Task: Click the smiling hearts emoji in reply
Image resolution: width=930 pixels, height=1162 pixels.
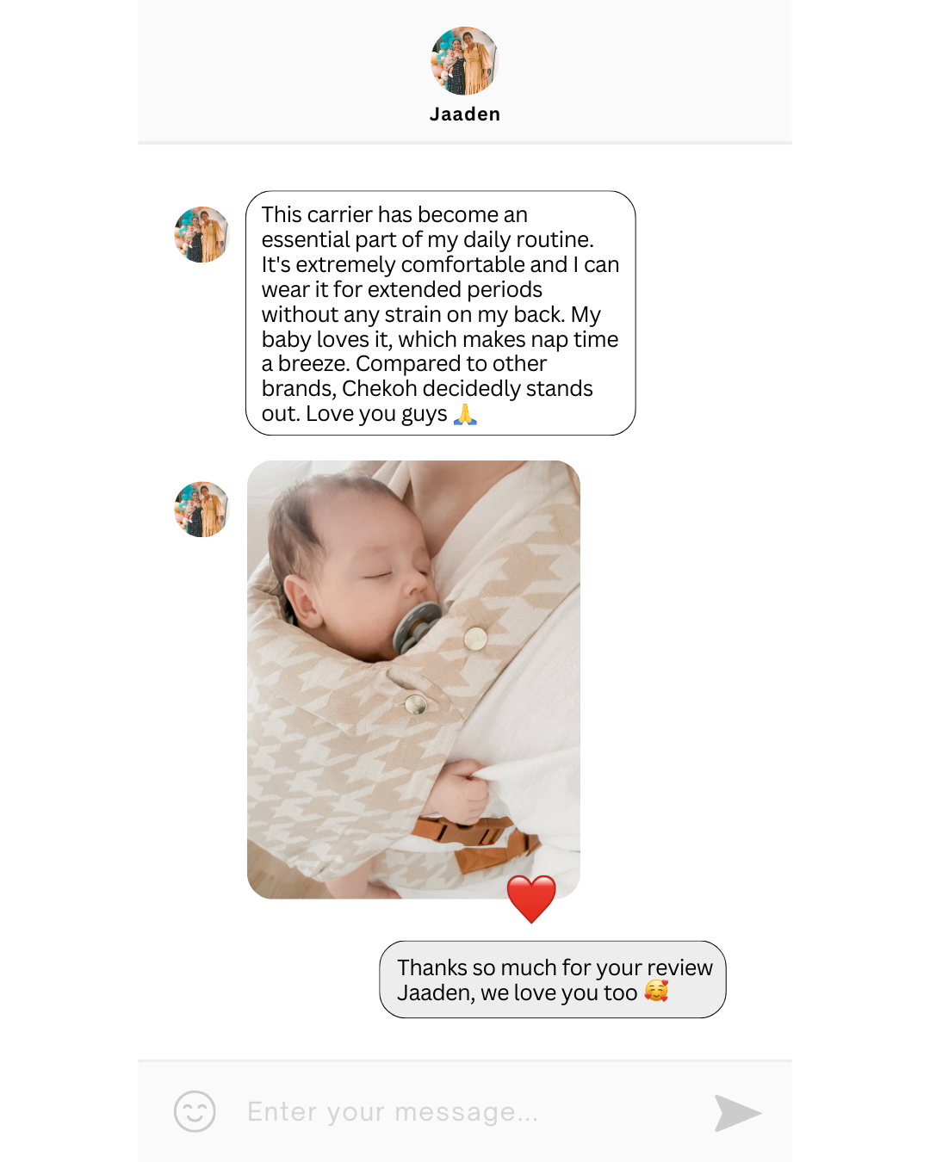Action: 656,992
